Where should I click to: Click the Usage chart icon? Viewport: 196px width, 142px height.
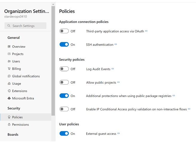click(x=9, y=83)
